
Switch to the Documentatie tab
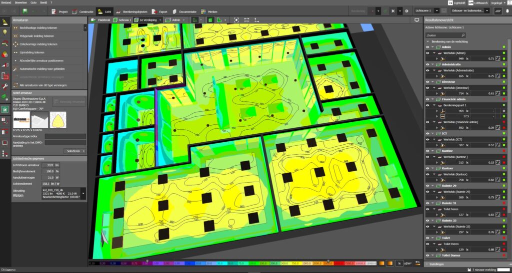click(184, 11)
